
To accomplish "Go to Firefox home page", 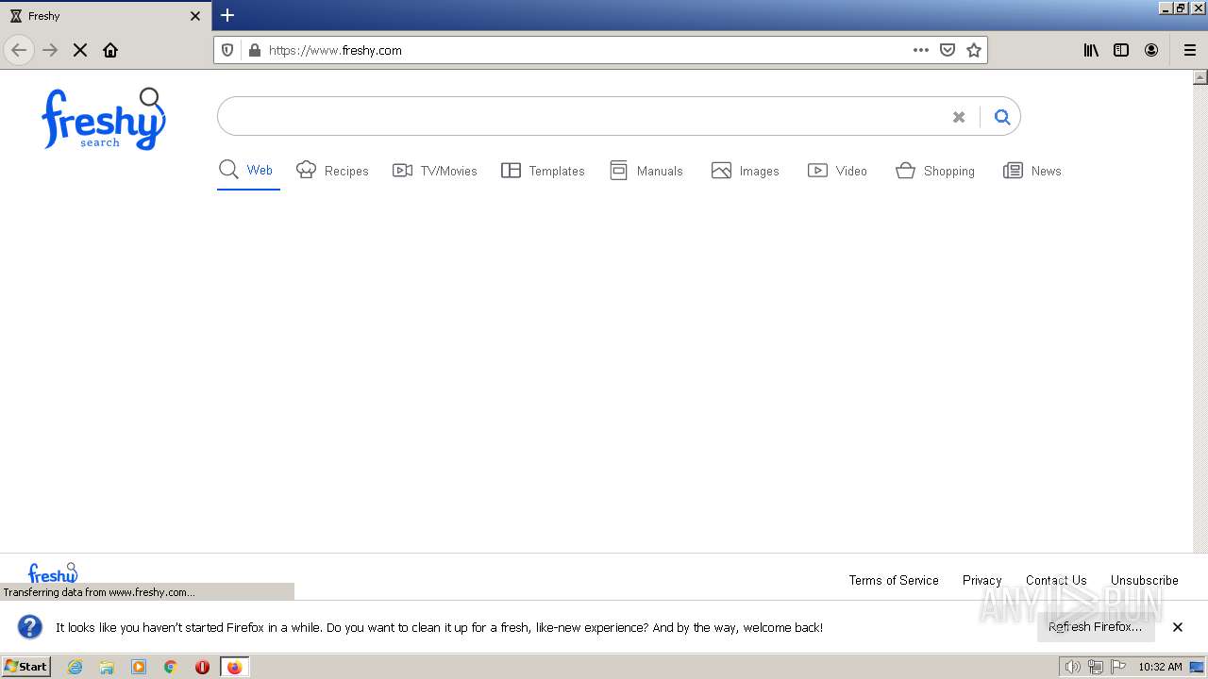I will pos(110,50).
